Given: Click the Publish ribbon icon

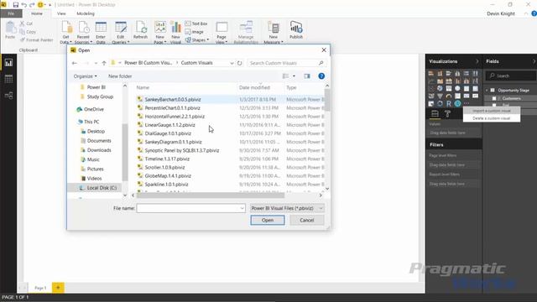Looking at the screenshot, I should 296,30.
